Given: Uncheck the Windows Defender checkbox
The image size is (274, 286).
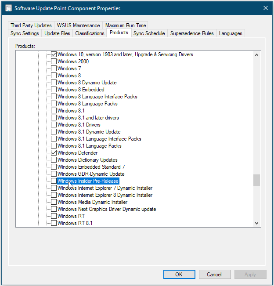Looking at the screenshot, I should pos(54,153).
